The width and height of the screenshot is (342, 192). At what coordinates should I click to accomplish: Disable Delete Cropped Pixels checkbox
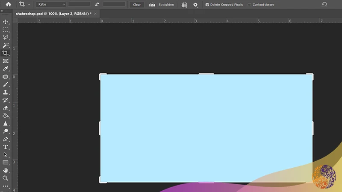(207, 5)
